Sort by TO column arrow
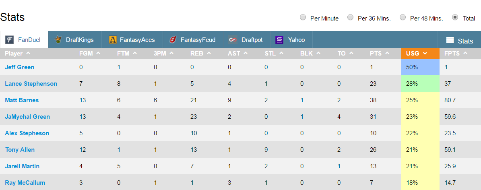481x190 pixels. pos(351,53)
